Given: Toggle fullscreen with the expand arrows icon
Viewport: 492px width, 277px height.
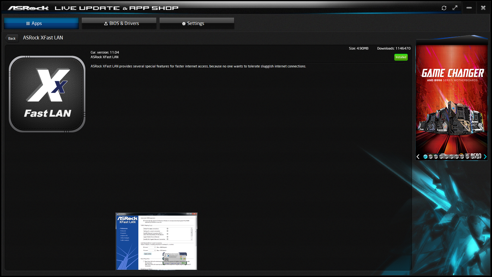Looking at the screenshot, I should [455, 8].
